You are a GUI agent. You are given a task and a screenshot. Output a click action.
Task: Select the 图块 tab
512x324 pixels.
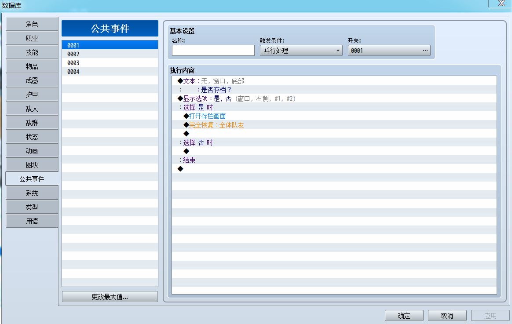32,164
